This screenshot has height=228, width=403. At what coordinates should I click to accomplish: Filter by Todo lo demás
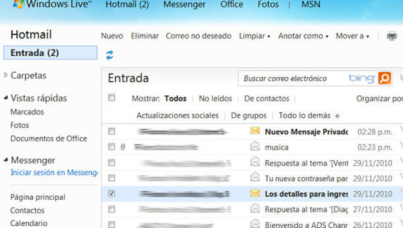(305, 116)
